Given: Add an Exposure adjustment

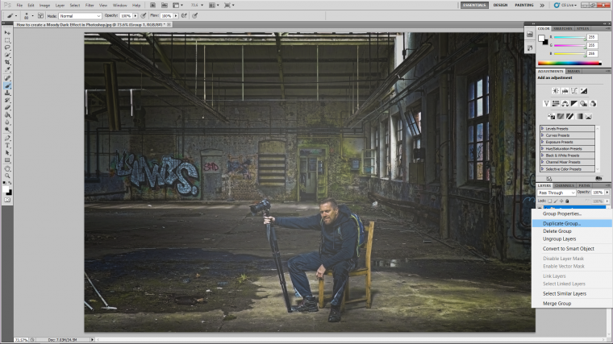Looking at the screenshot, I should coord(584,91).
